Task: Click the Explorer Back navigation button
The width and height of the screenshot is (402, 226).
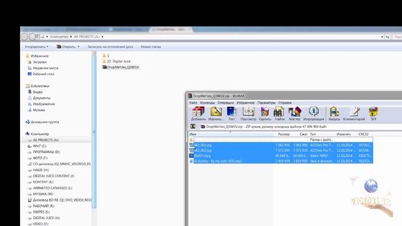Action: pyautogui.click(x=24, y=37)
